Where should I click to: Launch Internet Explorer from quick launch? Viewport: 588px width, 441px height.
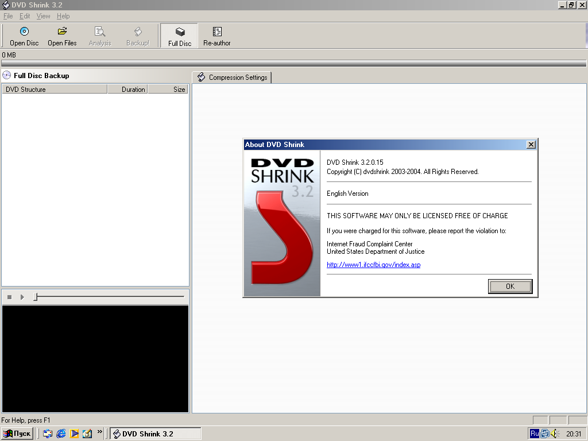click(x=61, y=434)
